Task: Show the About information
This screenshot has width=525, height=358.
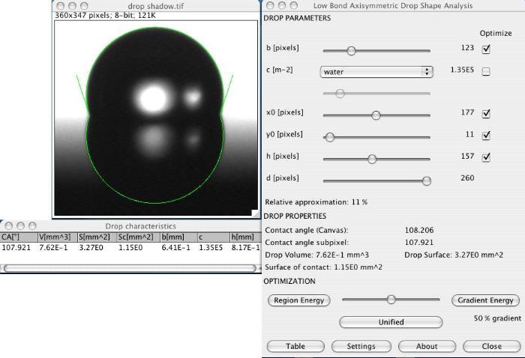Action: point(427,346)
